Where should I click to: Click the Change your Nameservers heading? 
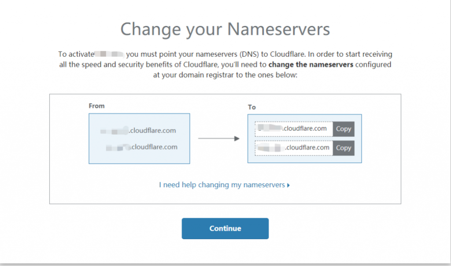click(x=225, y=30)
